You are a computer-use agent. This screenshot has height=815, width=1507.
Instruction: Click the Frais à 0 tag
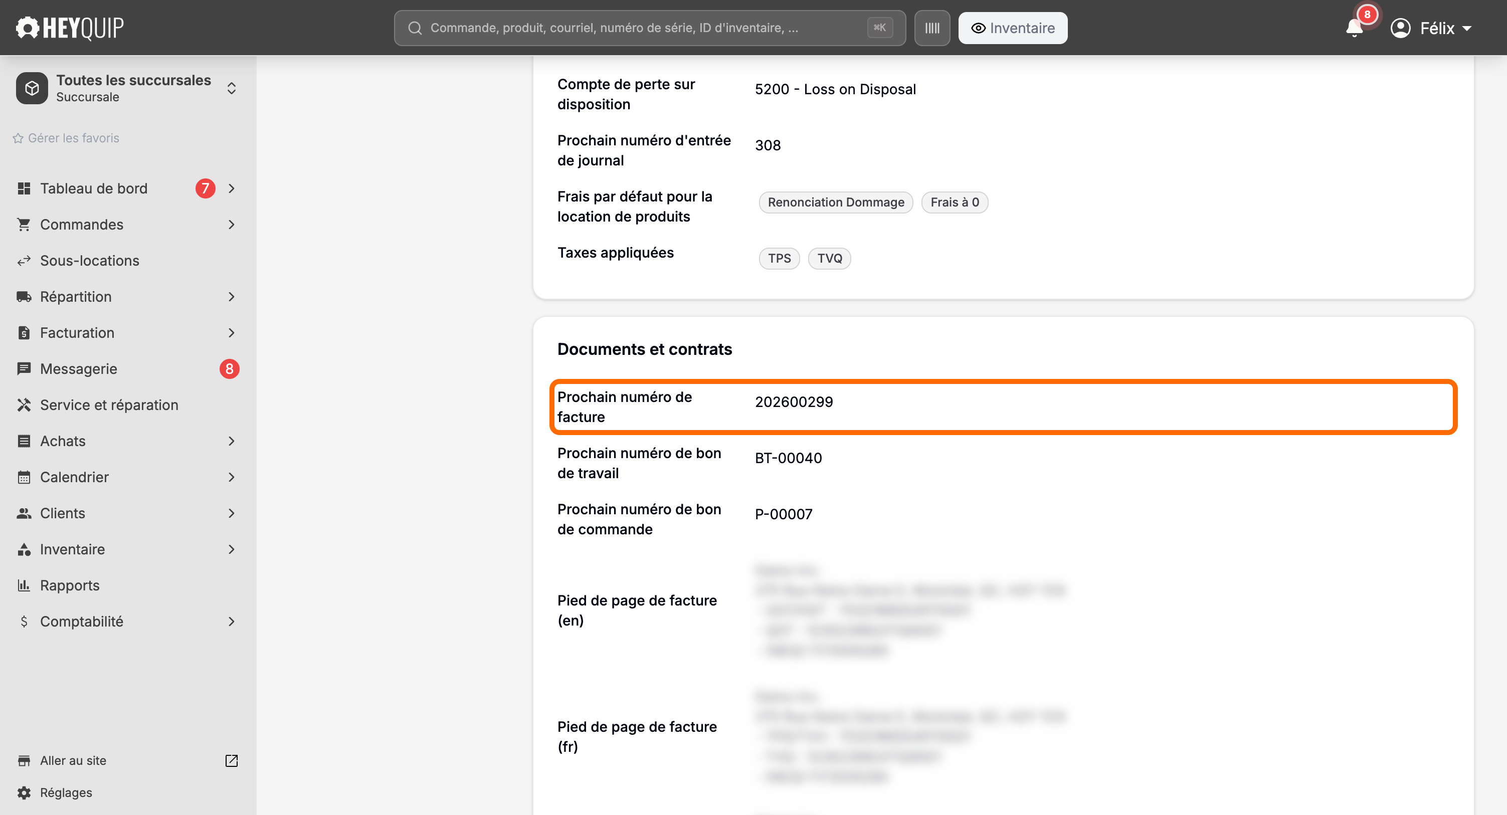point(954,202)
